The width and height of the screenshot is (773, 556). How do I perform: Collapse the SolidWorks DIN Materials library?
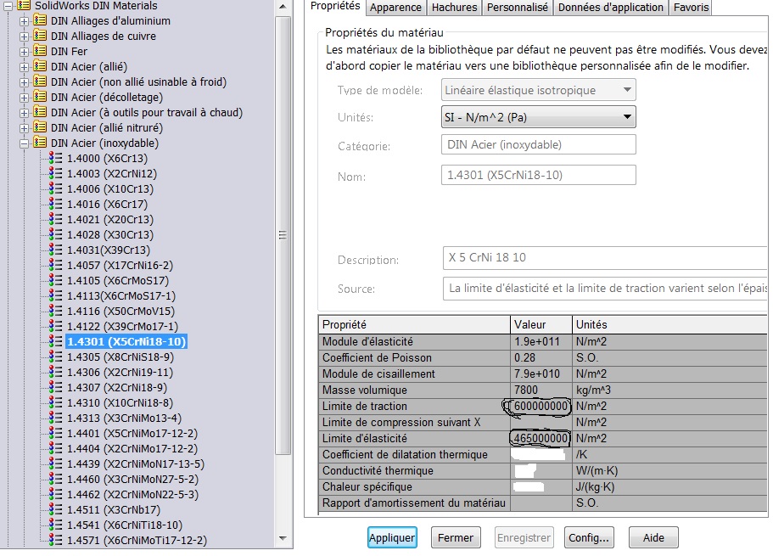coord(8,7)
